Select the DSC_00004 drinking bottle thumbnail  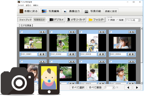[x=122, y=43]
